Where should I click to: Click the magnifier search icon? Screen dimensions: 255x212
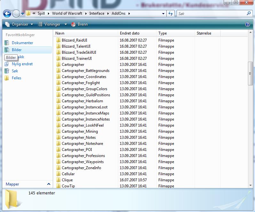249,13
